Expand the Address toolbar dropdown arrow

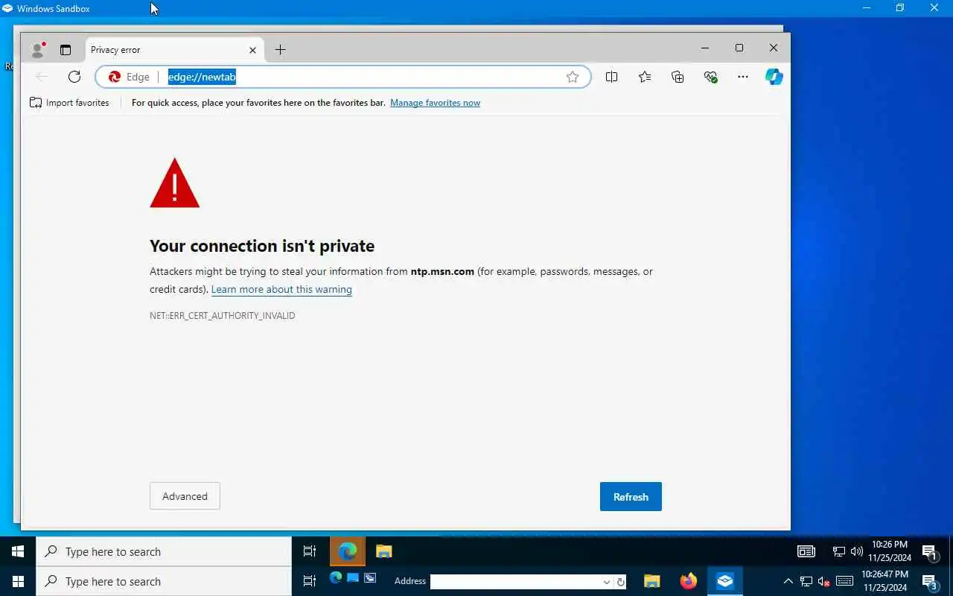pyautogui.click(x=607, y=582)
